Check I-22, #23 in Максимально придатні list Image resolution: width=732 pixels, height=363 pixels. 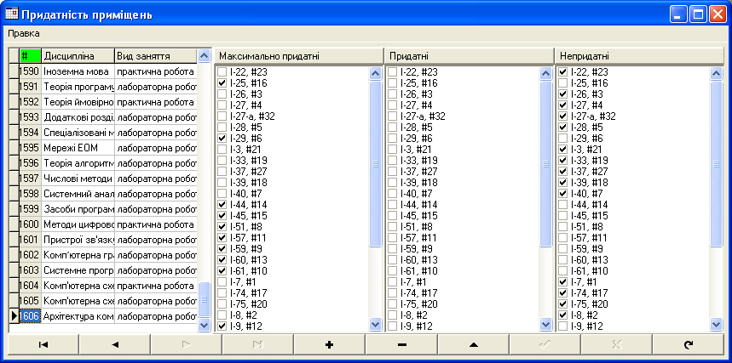pos(222,71)
